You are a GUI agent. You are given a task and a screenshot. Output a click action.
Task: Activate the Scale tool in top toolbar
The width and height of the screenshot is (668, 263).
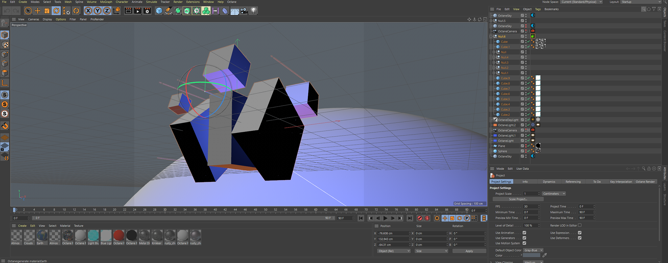pyautogui.click(x=47, y=11)
